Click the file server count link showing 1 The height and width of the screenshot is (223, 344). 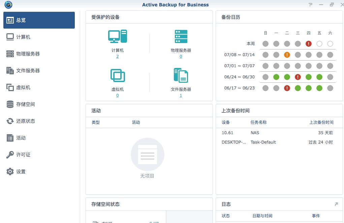pos(181,96)
